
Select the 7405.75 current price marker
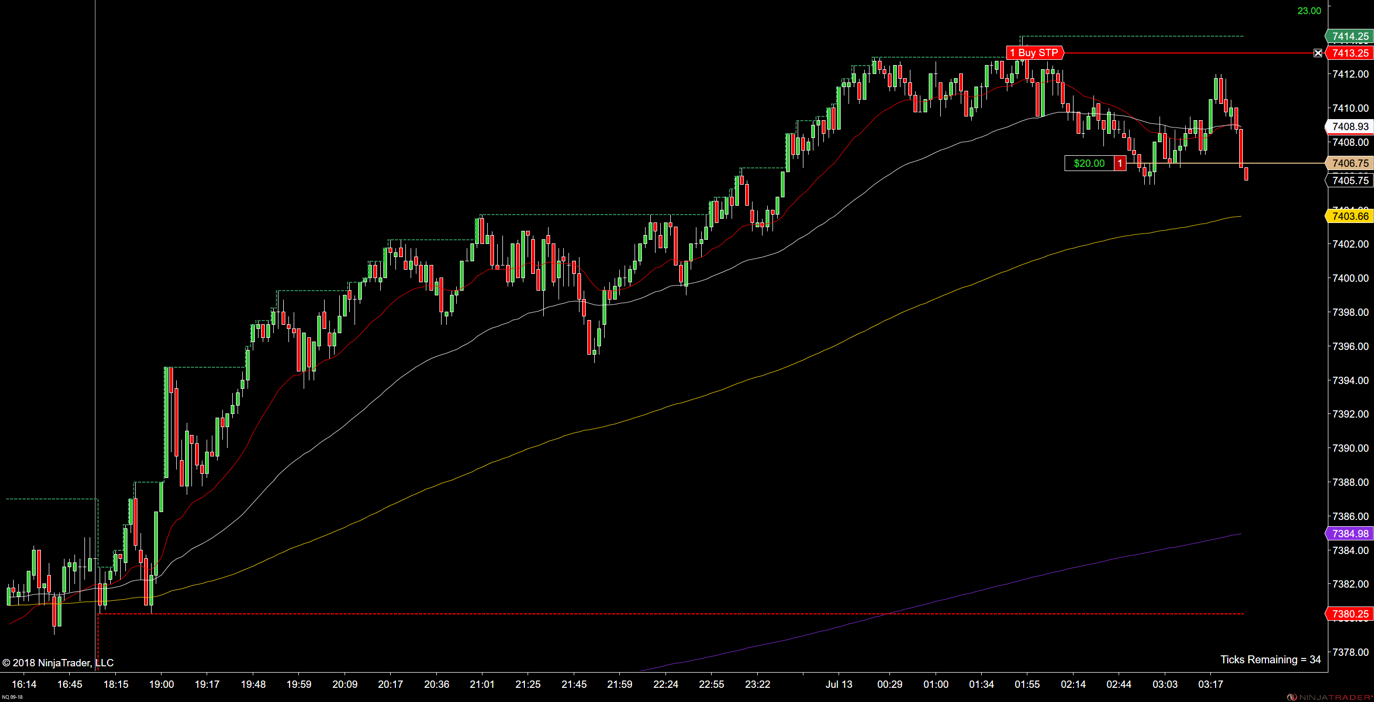click(x=1349, y=180)
